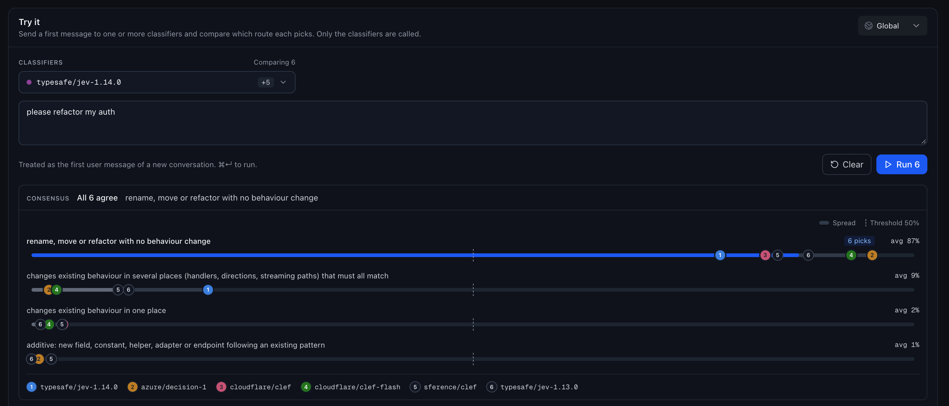Click the chevron in the classifiers box
Screen dimensions: 949x406
click(x=283, y=82)
